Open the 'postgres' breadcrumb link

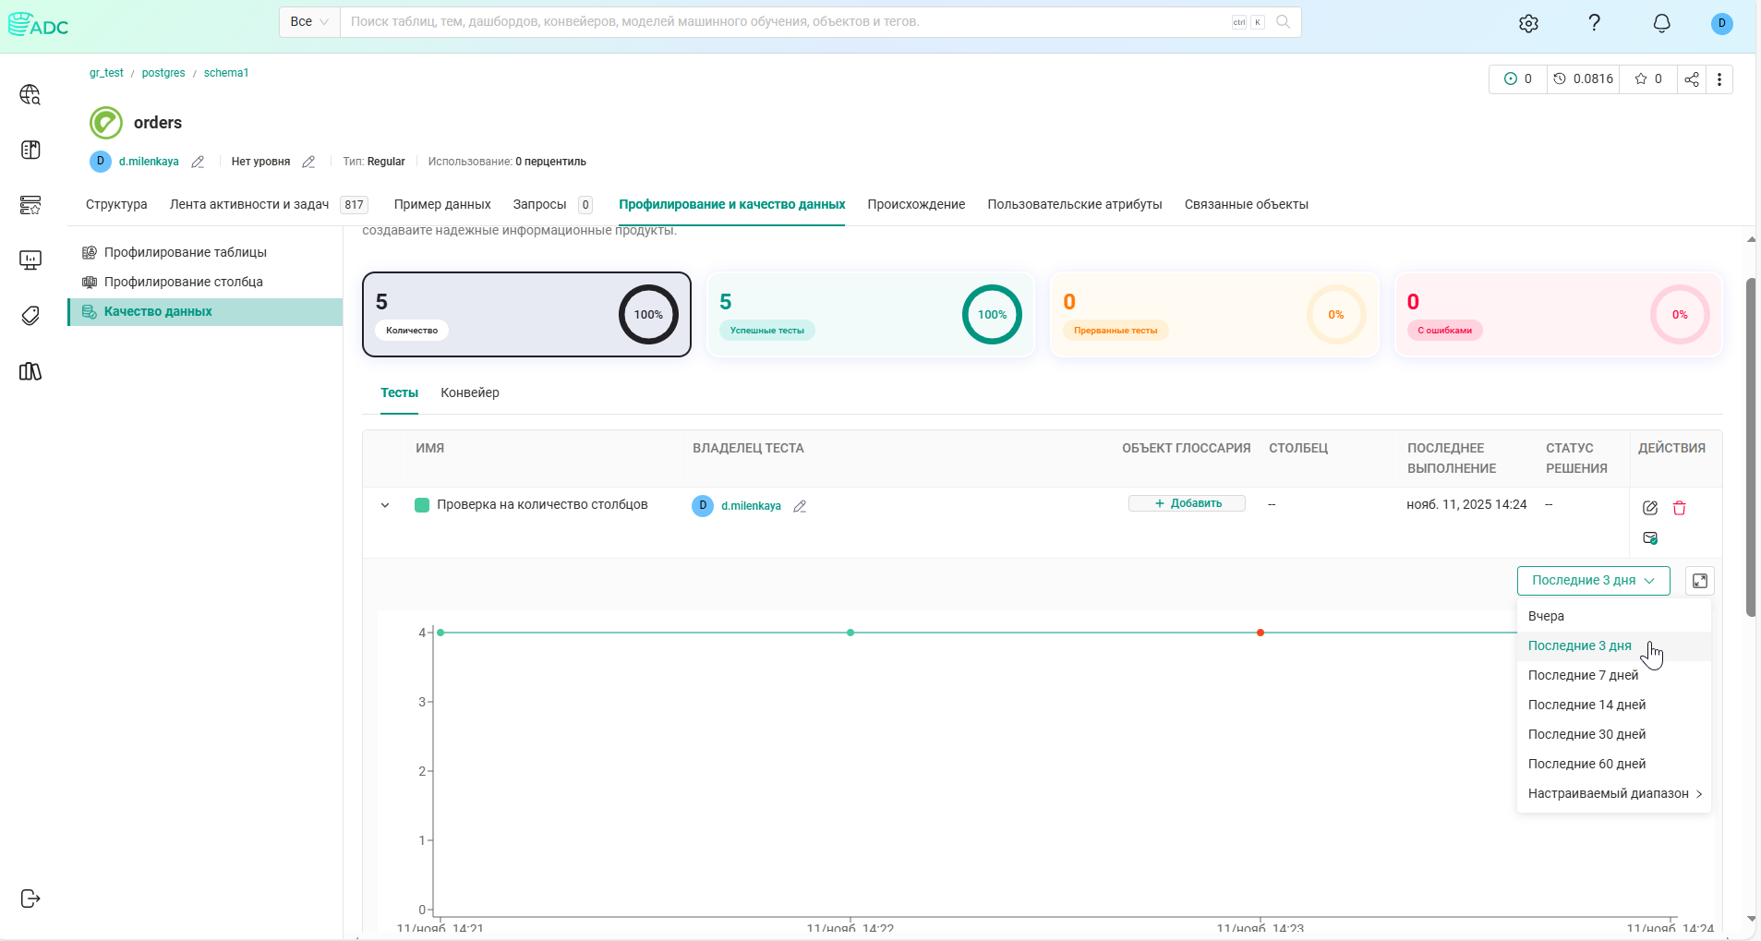pos(163,72)
